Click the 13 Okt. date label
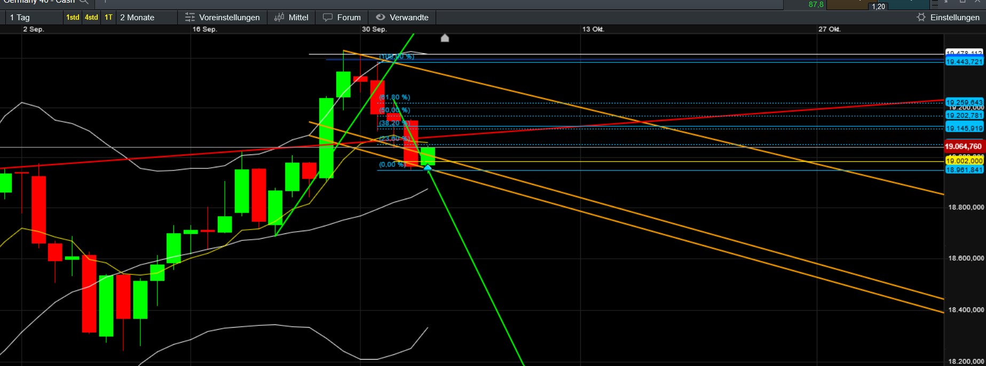 [x=593, y=29]
